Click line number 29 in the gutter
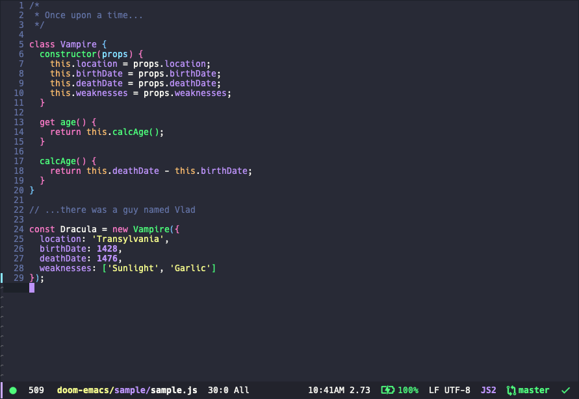This screenshot has width=579, height=399. [19, 278]
